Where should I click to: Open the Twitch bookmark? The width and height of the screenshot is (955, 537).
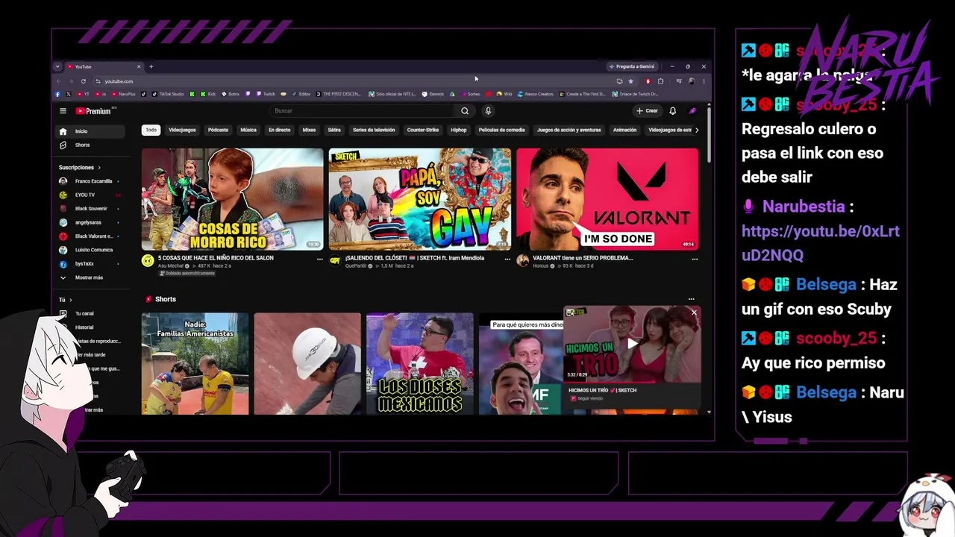click(x=266, y=94)
